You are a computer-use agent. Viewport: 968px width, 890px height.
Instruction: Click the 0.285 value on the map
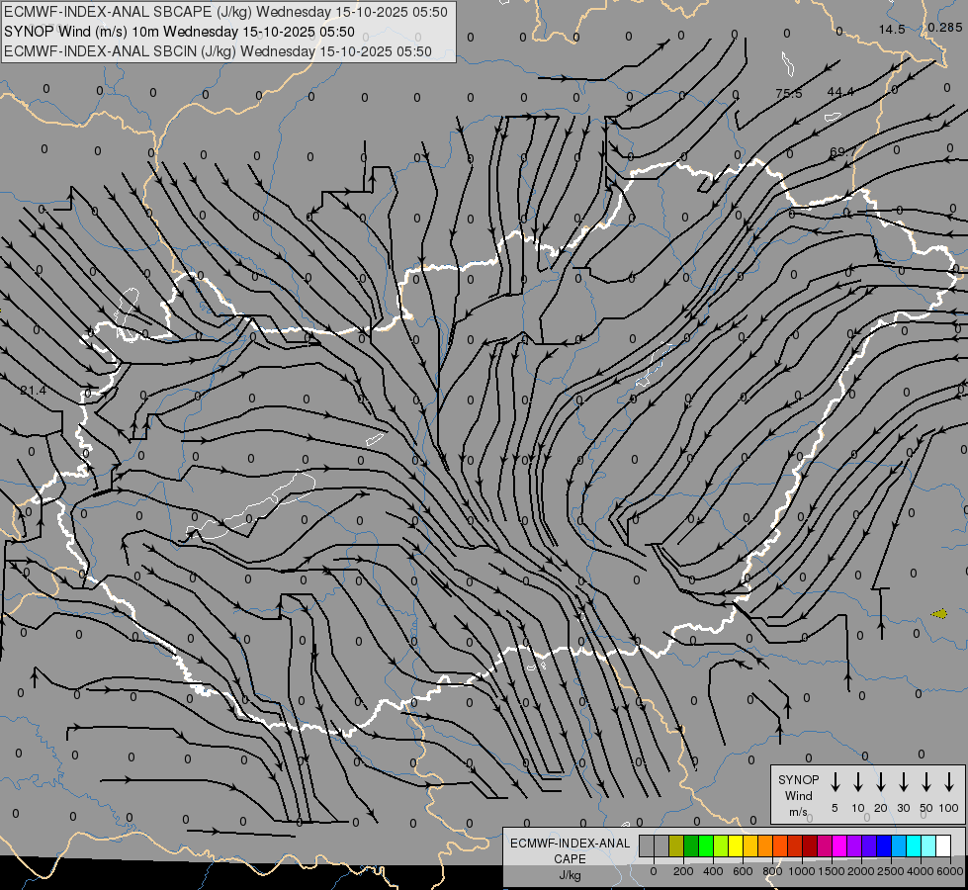point(944,27)
